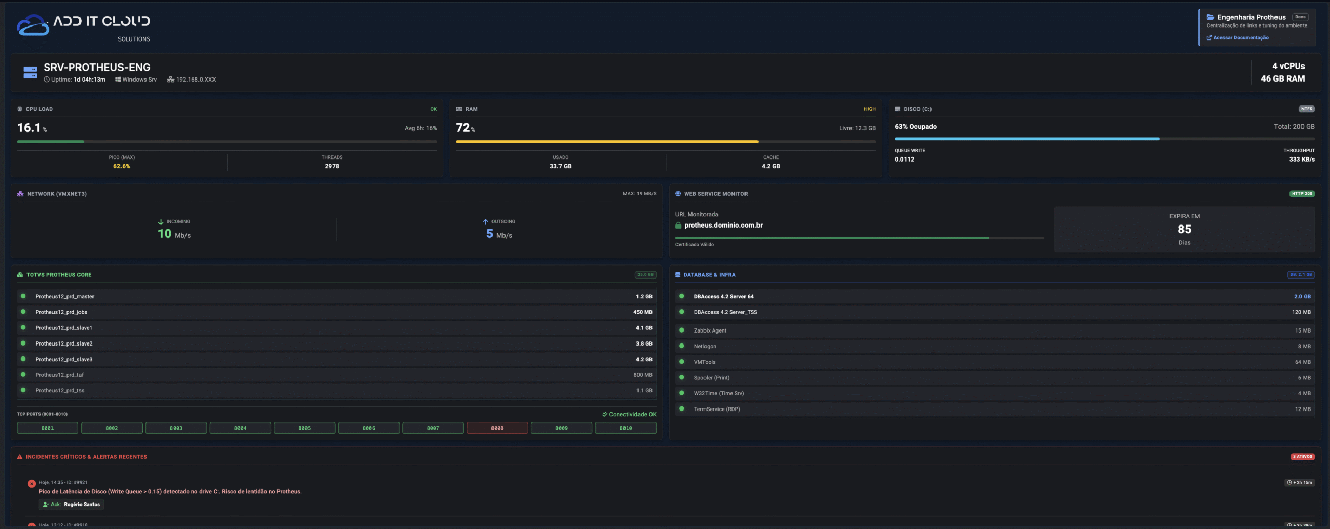Click the RAM memory icon
The height and width of the screenshot is (529, 1330).
tap(459, 109)
